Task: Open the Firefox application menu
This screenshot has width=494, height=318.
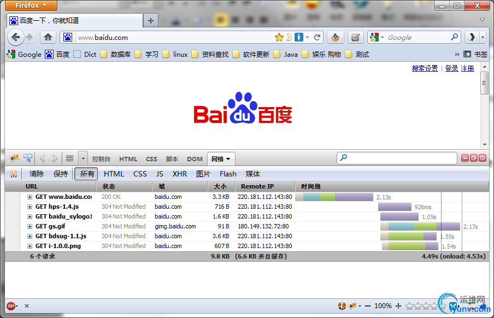Action: click(31, 5)
